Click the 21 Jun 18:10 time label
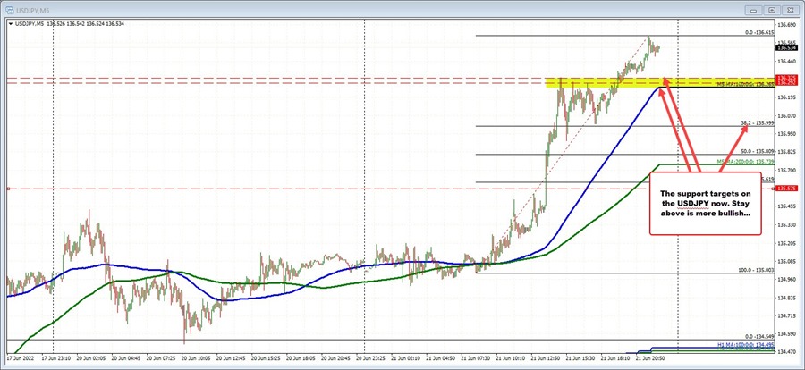The height and width of the screenshot is (370, 805). pyautogui.click(x=614, y=357)
